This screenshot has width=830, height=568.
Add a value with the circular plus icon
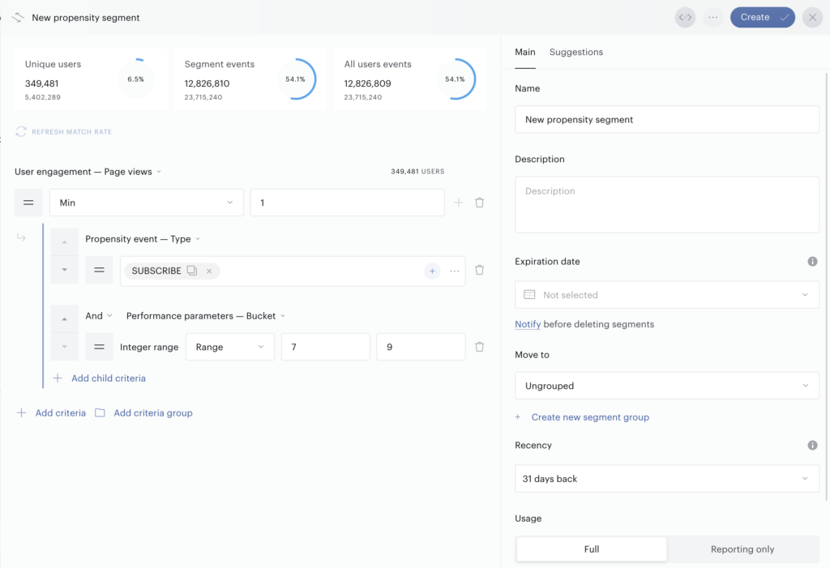point(432,271)
